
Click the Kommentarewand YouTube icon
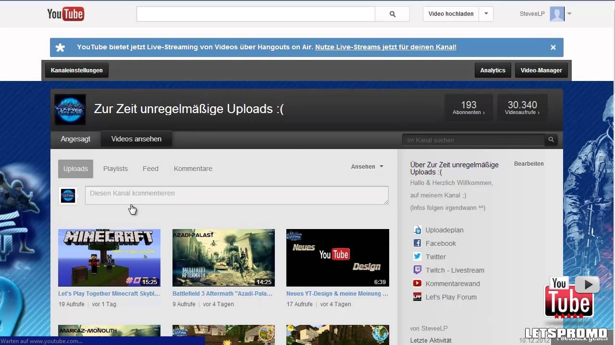tap(417, 284)
